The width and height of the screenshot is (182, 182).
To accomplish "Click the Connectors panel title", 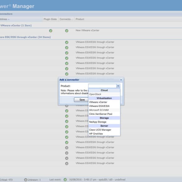I will pos(6,14).
